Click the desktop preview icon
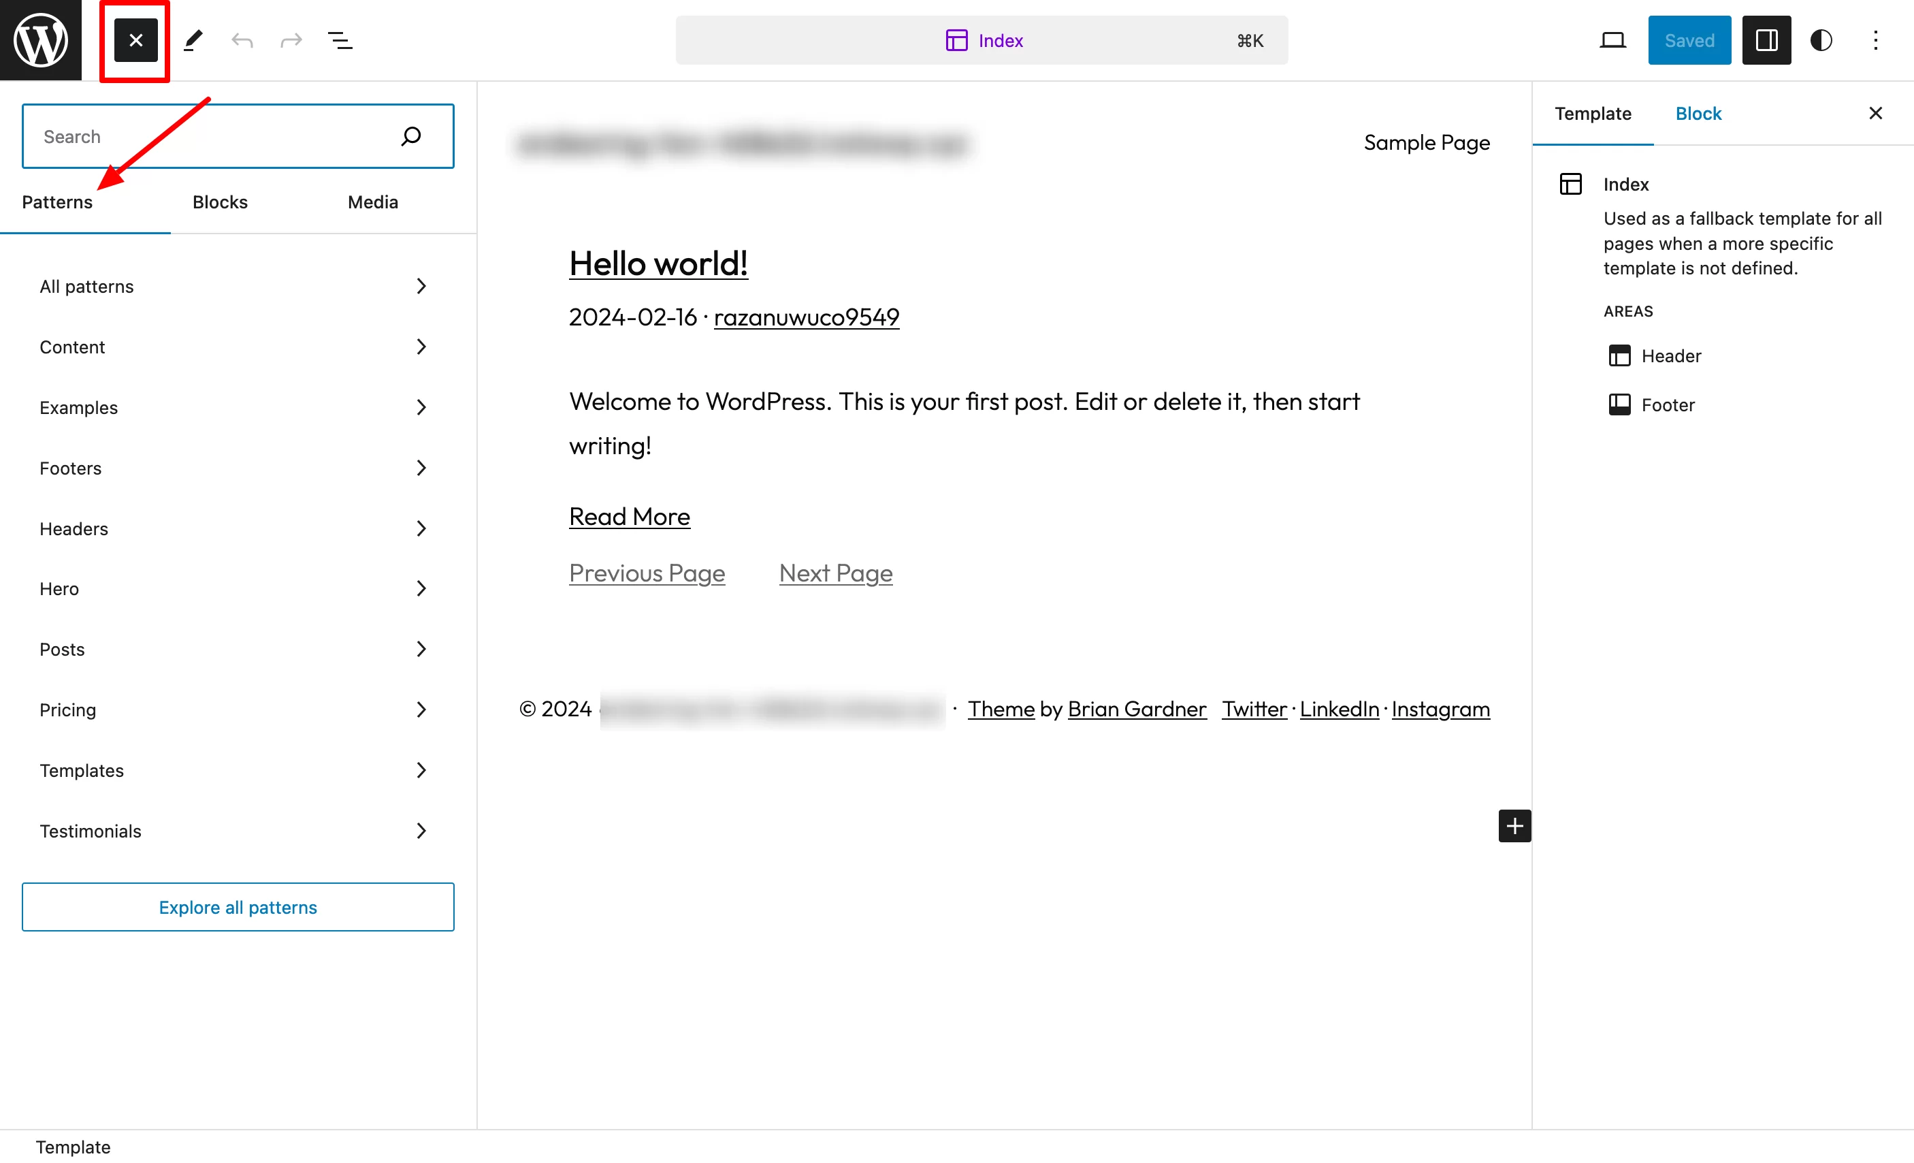Viewport: 1914px width, 1163px height. point(1613,39)
